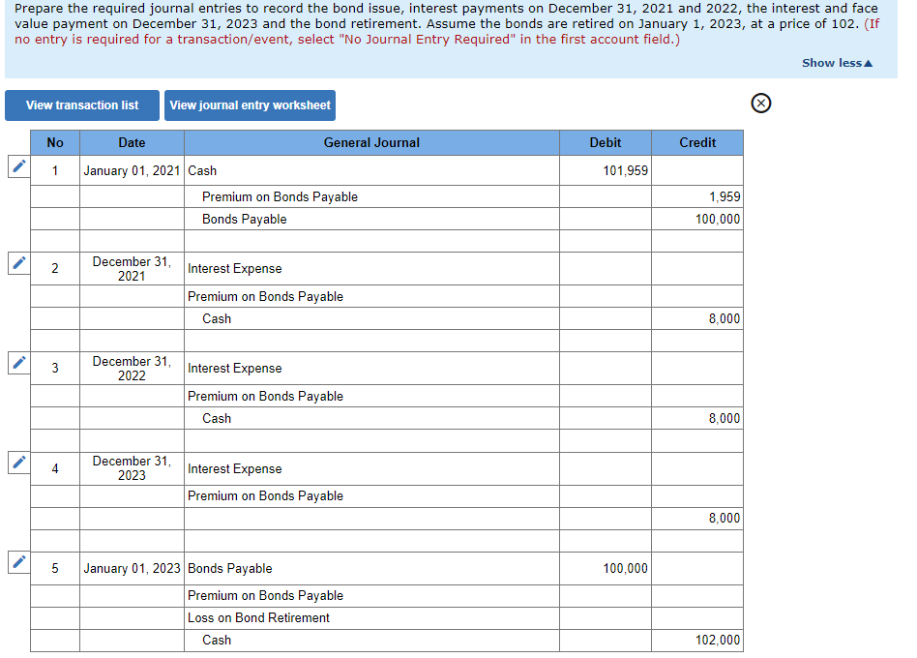
Task: Select Cash account in entry 3
Action: pyautogui.click(x=371, y=418)
